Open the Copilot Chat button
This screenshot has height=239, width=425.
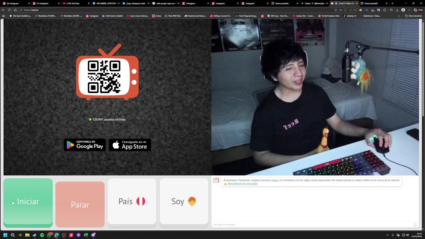(x=418, y=10)
